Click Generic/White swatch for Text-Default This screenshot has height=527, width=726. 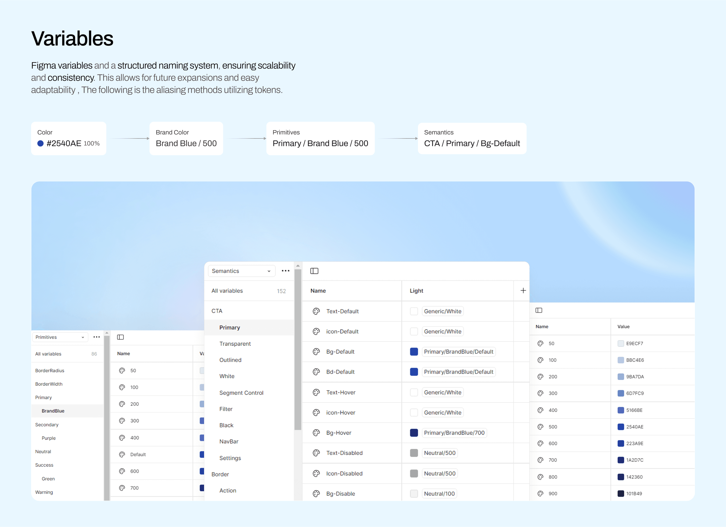tap(414, 311)
